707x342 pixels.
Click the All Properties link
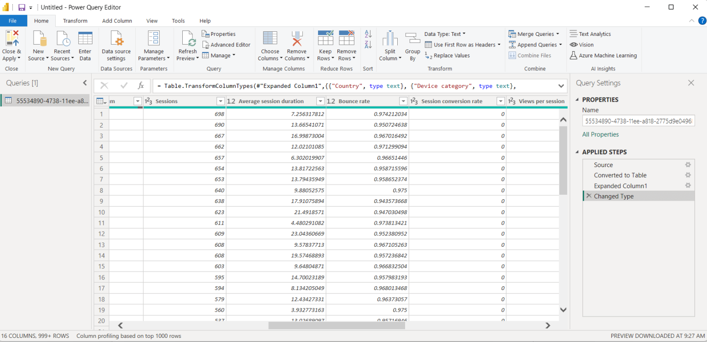[x=600, y=134]
